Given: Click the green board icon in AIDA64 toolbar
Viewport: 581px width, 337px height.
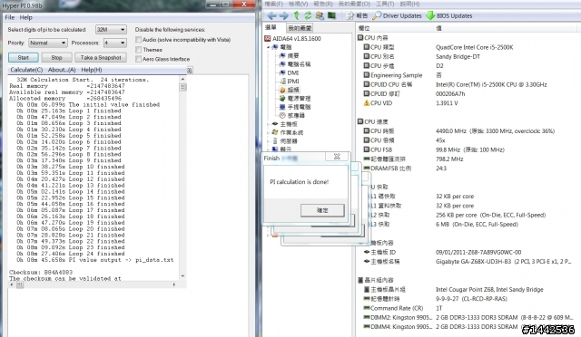Looking at the screenshot, I should pos(331,15).
